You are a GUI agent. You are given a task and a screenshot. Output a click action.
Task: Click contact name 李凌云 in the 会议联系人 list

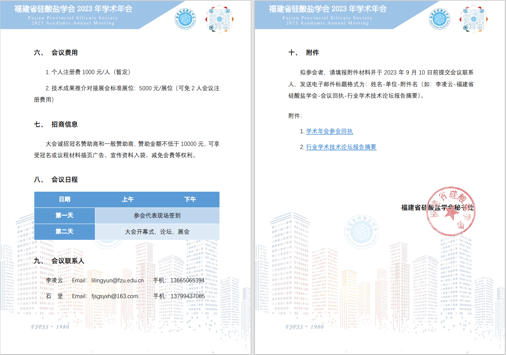pyautogui.click(x=54, y=281)
